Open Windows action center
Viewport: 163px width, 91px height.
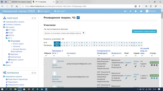click(x=159, y=89)
